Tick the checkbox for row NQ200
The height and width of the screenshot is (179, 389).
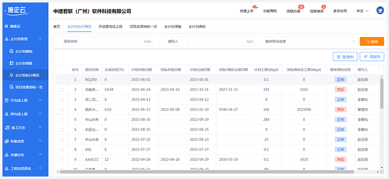[x=62, y=80]
